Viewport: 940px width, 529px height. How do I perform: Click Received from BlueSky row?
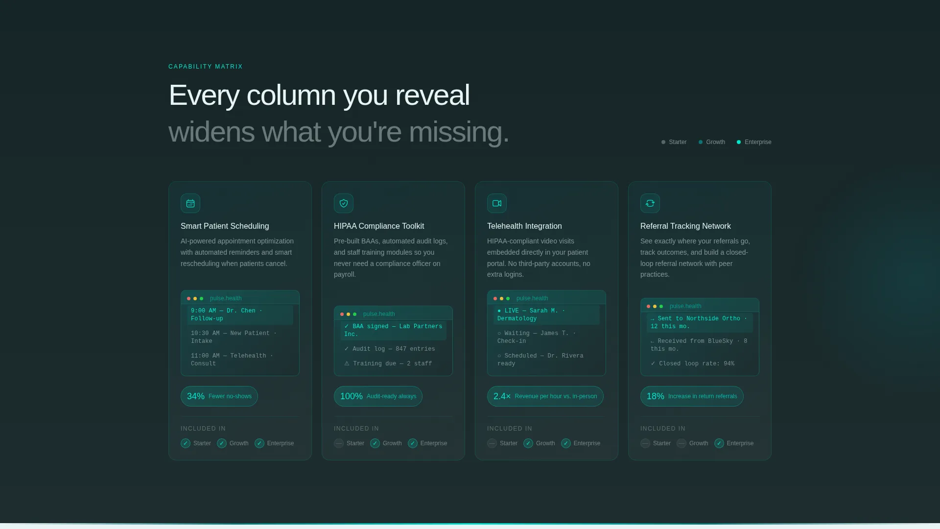(700, 345)
